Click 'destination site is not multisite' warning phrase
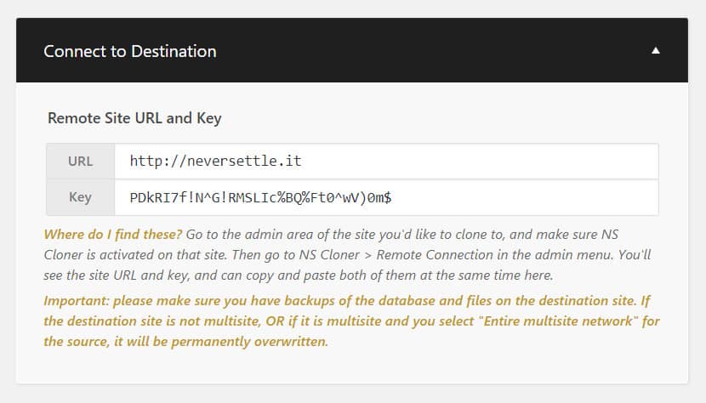Viewport: 706px width, 403px height. (166, 321)
